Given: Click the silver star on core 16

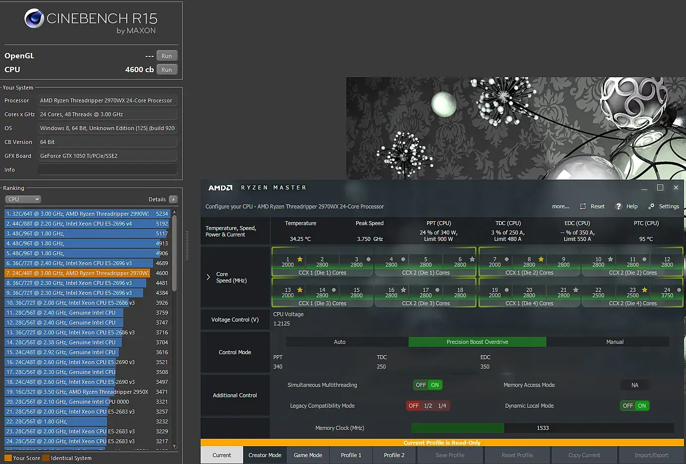Looking at the screenshot, I should pos(403,290).
